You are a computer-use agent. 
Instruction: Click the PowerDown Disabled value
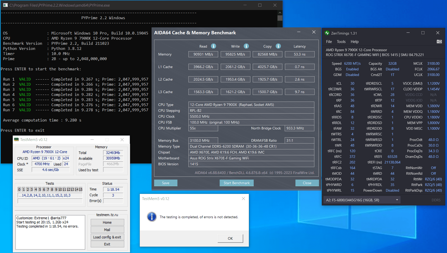coord(392,190)
